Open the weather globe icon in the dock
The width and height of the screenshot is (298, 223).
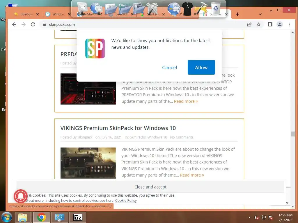pyautogui.click(x=173, y=9)
